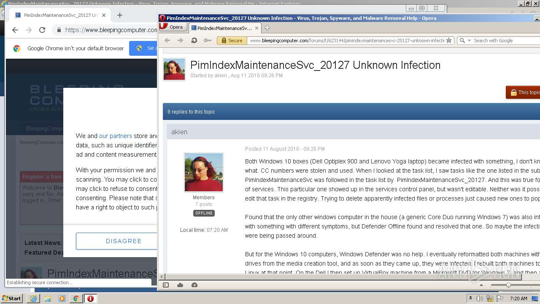
Task: Reload the page in Chrome
Action: [x=42, y=30]
